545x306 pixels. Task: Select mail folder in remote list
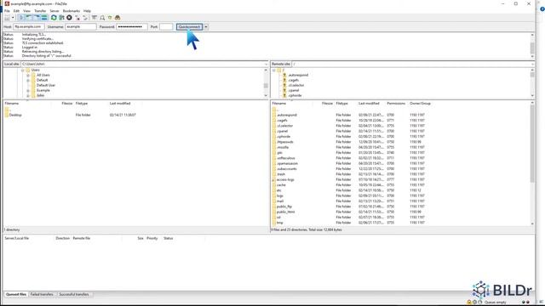(280, 201)
